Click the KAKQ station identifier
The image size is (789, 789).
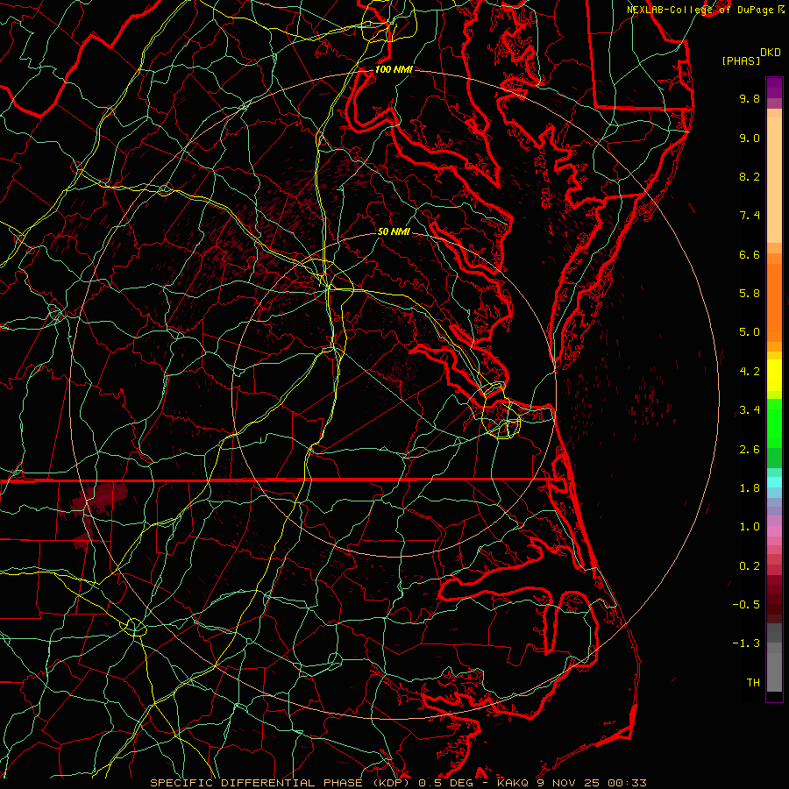(x=512, y=783)
